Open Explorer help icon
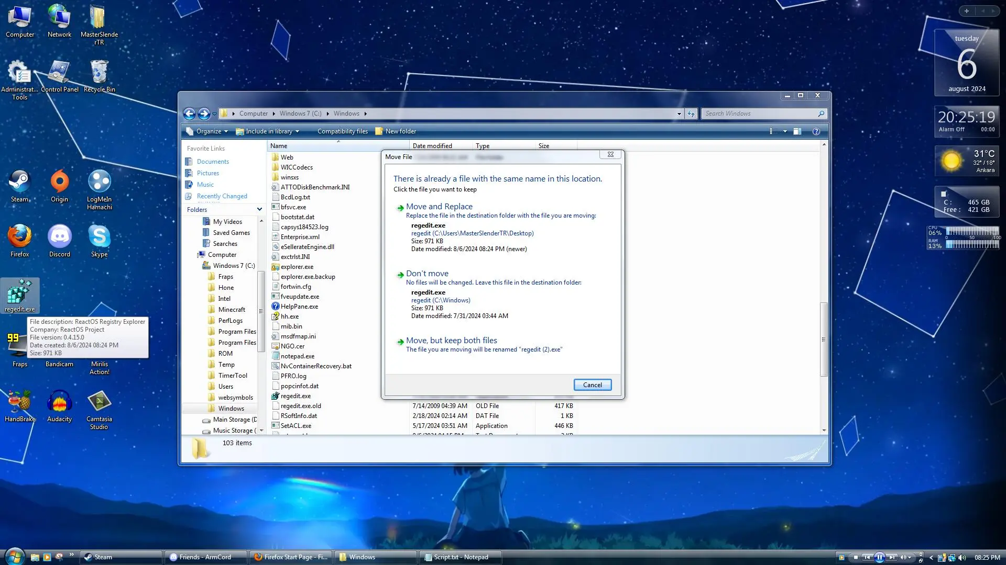This screenshot has height=565, width=1006. tap(816, 132)
